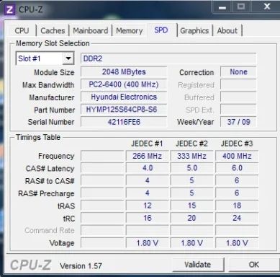Open the Slot #1 dropdown arrow
Viewport: 280px width, 277px height.
point(68,58)
